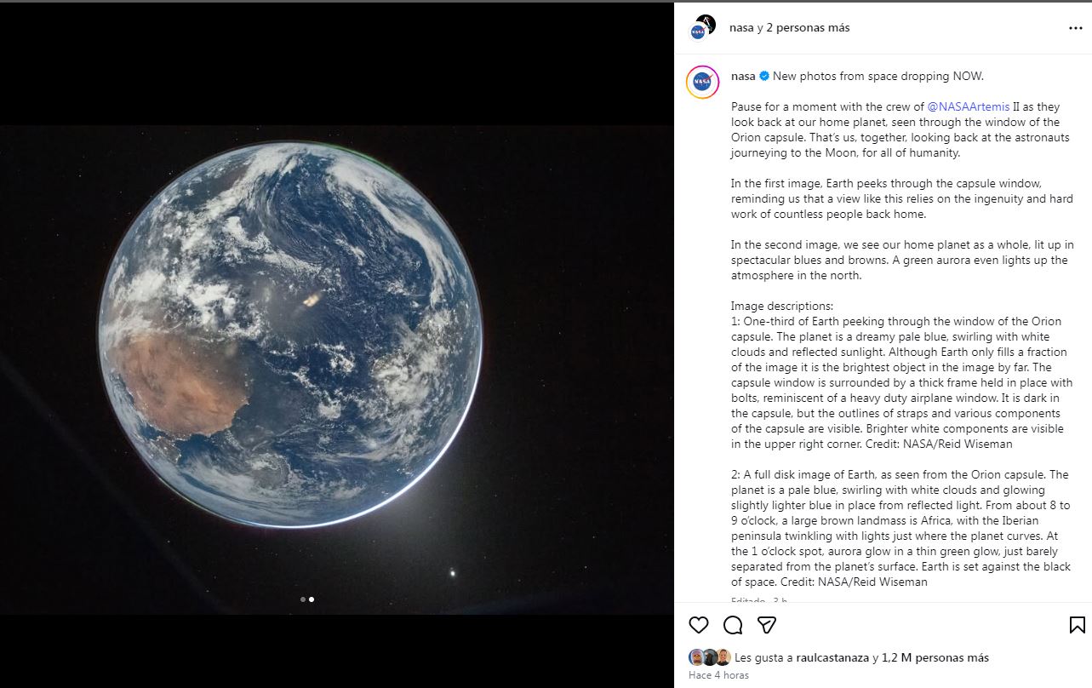Click the "Hace 4 horas" timestamp
The height and width of the screenshot is (688, 1092).
coord(718,675)
